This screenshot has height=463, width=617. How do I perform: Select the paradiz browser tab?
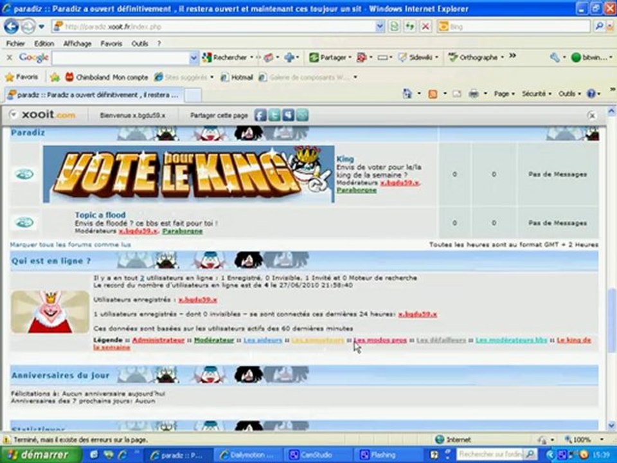(x=94, y=95)
